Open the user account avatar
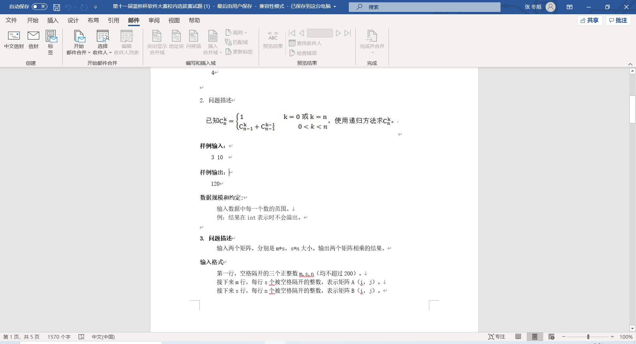This screenshot has width=636, height=344. coord(551,7)
